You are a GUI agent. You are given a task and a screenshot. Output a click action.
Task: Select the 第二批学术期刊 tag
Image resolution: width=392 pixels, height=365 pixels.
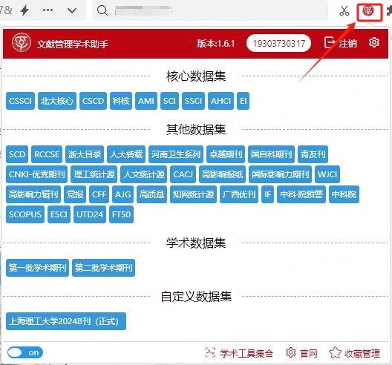click(103, 268)
